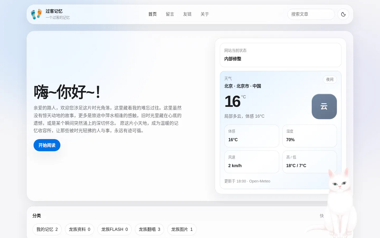Click the 北京 · 北京市 · 中国 location text

point(243,86)
